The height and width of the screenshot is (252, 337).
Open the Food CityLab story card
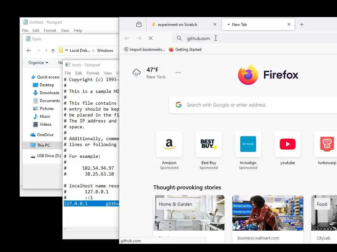(324, 219)
